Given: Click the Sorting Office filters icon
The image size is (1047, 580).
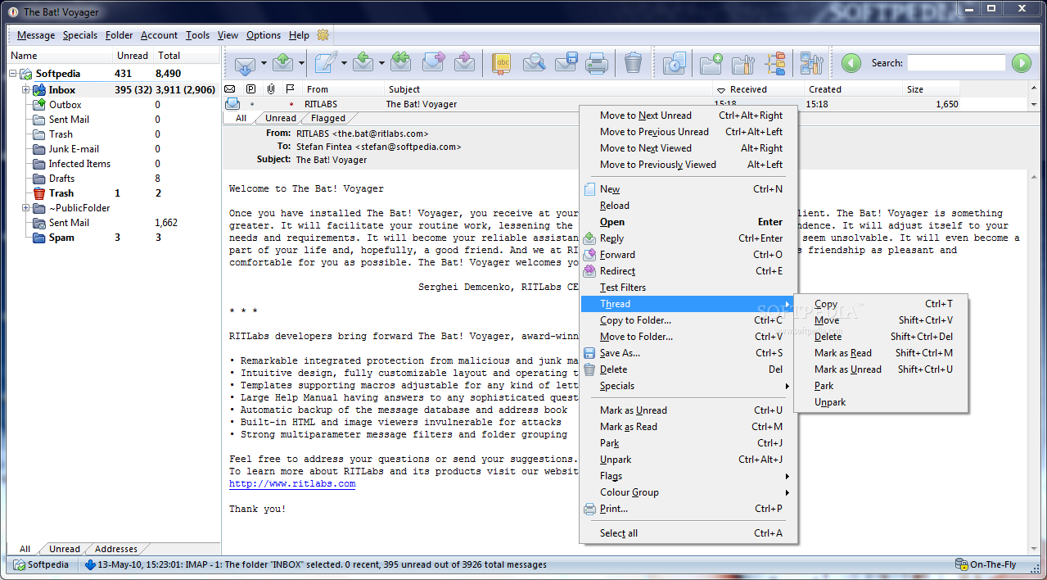Looking at the screenshot, I should tap(775, 63).
